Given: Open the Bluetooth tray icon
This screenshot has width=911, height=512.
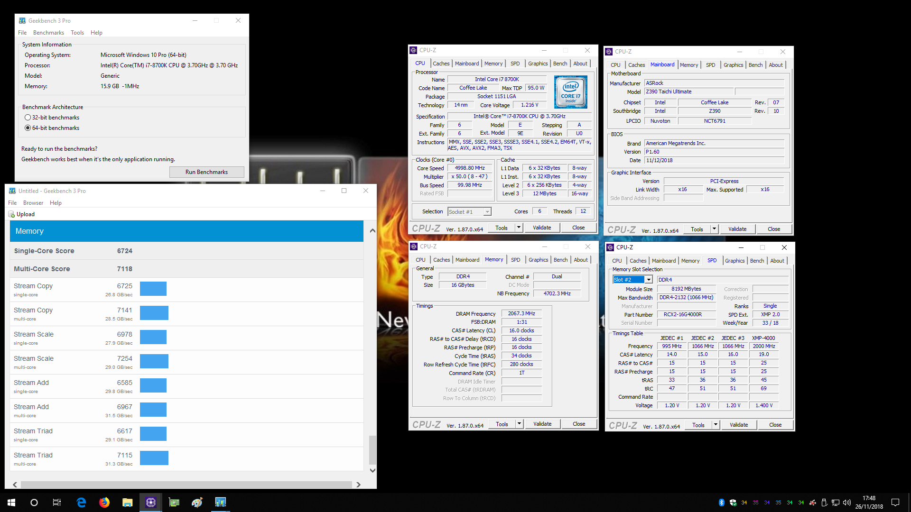Looking at the screenshot, I should click(722, 503).
